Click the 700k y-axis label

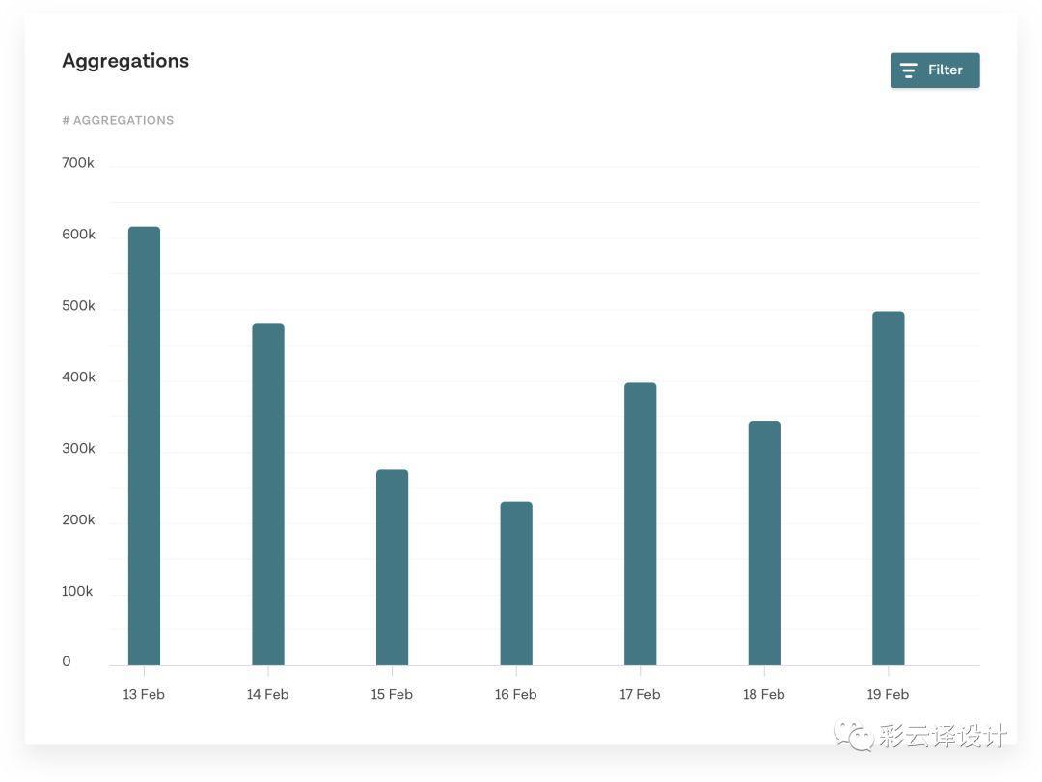[x=78, y=163]
